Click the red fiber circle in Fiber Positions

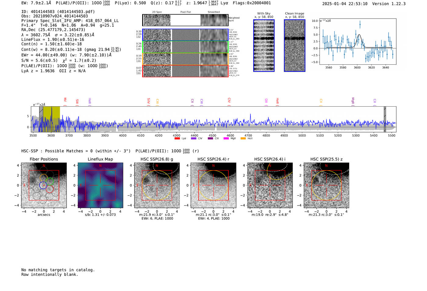50,189
